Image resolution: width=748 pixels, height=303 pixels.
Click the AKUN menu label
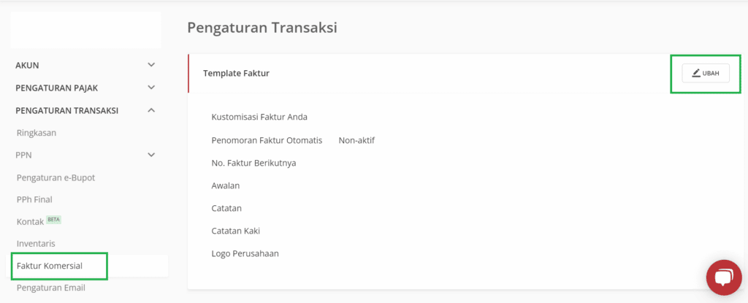coord(27,66)
